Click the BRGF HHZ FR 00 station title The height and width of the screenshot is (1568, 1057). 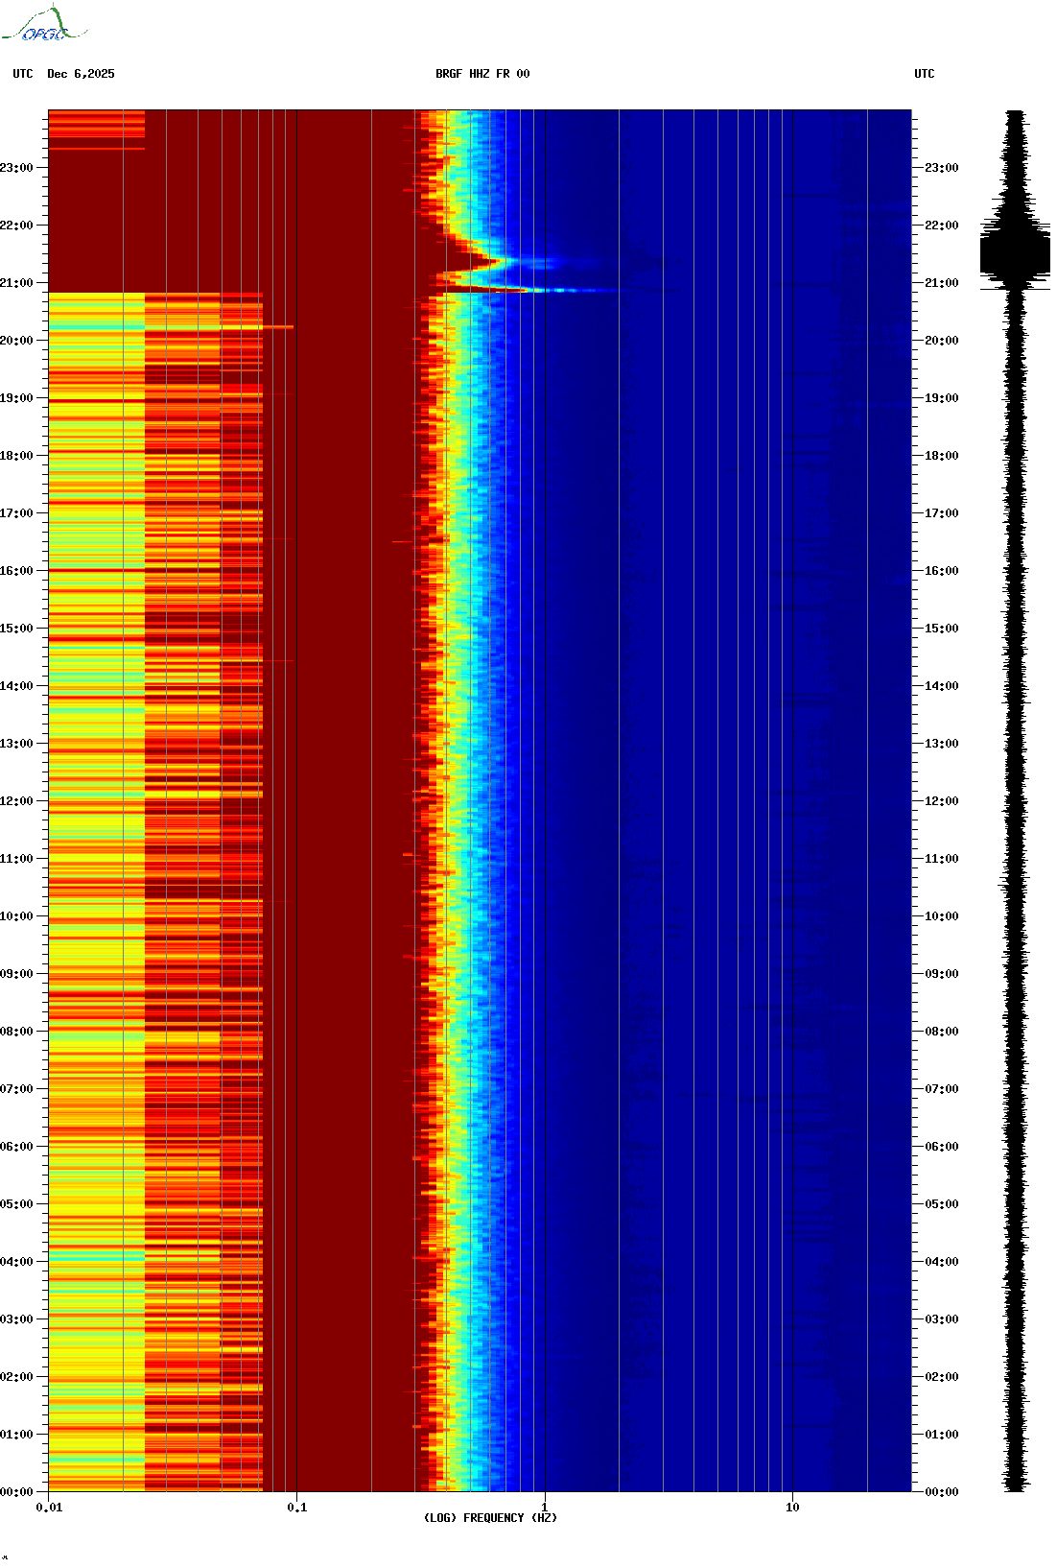(x=482, y=74)
